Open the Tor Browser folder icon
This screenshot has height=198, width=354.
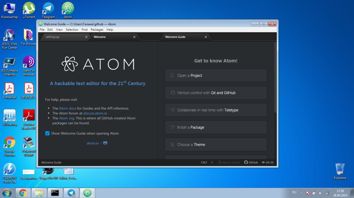pos(29,37)
